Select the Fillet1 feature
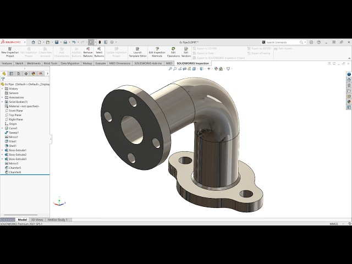The height and width of the screenshot is (264, 352). coord(11,141)
